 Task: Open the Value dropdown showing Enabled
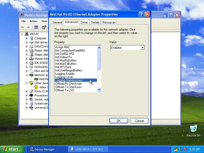click(x=143, y=48)
